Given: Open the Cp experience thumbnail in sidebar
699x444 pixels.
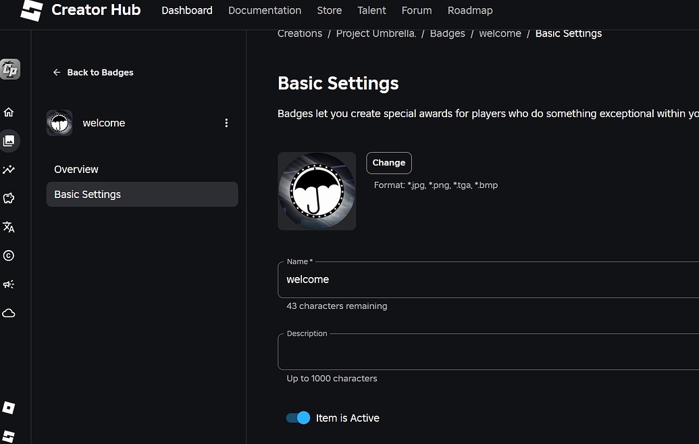Looking at the screenshot, I should pos(9,69).
